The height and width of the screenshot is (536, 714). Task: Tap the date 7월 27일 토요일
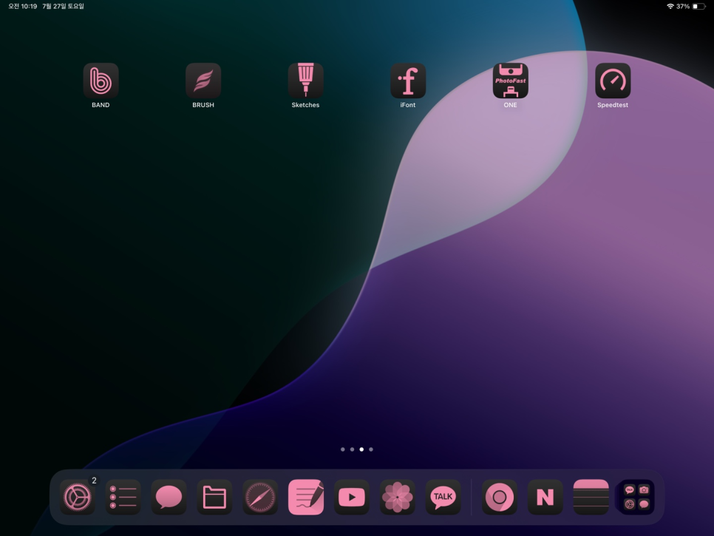pos(64,7)
